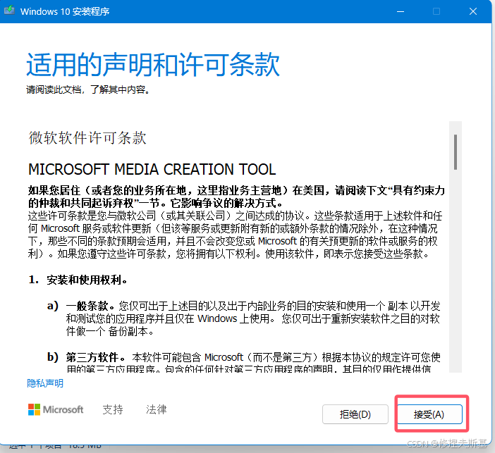
Task: Click the 接受(A) accept button
Action: pos(429,414)
